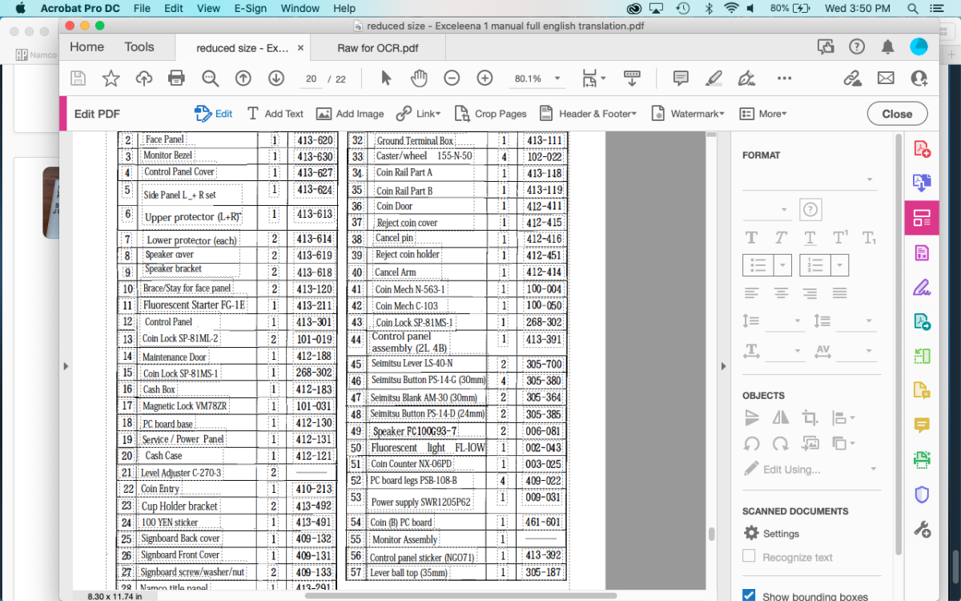Viewport: 961px width, 601px height.
Task: Bookmark the document with the star icon
Action: [x=111, y=78]
